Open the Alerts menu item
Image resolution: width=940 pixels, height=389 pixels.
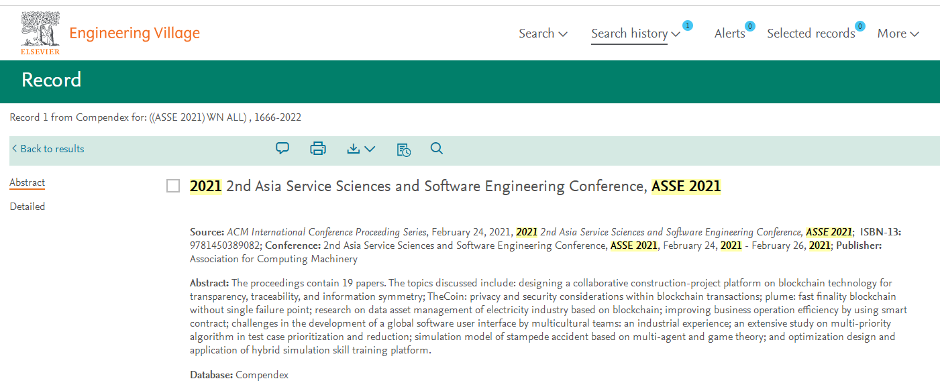(x=730, y=34)
